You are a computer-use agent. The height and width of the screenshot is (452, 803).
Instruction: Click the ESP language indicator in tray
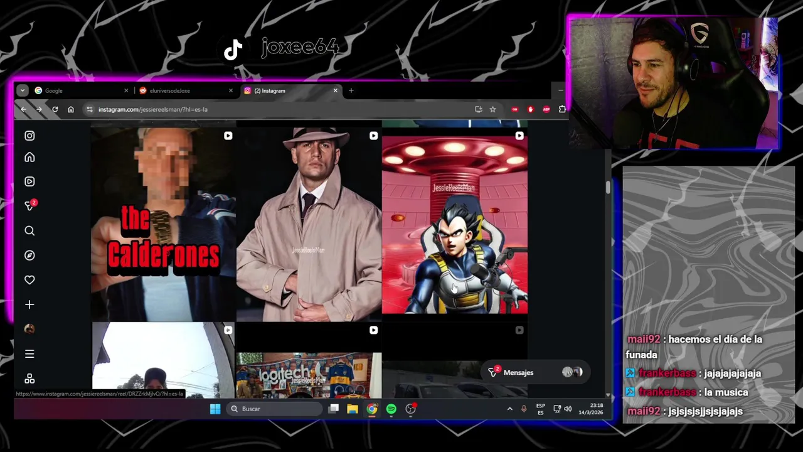540,409
